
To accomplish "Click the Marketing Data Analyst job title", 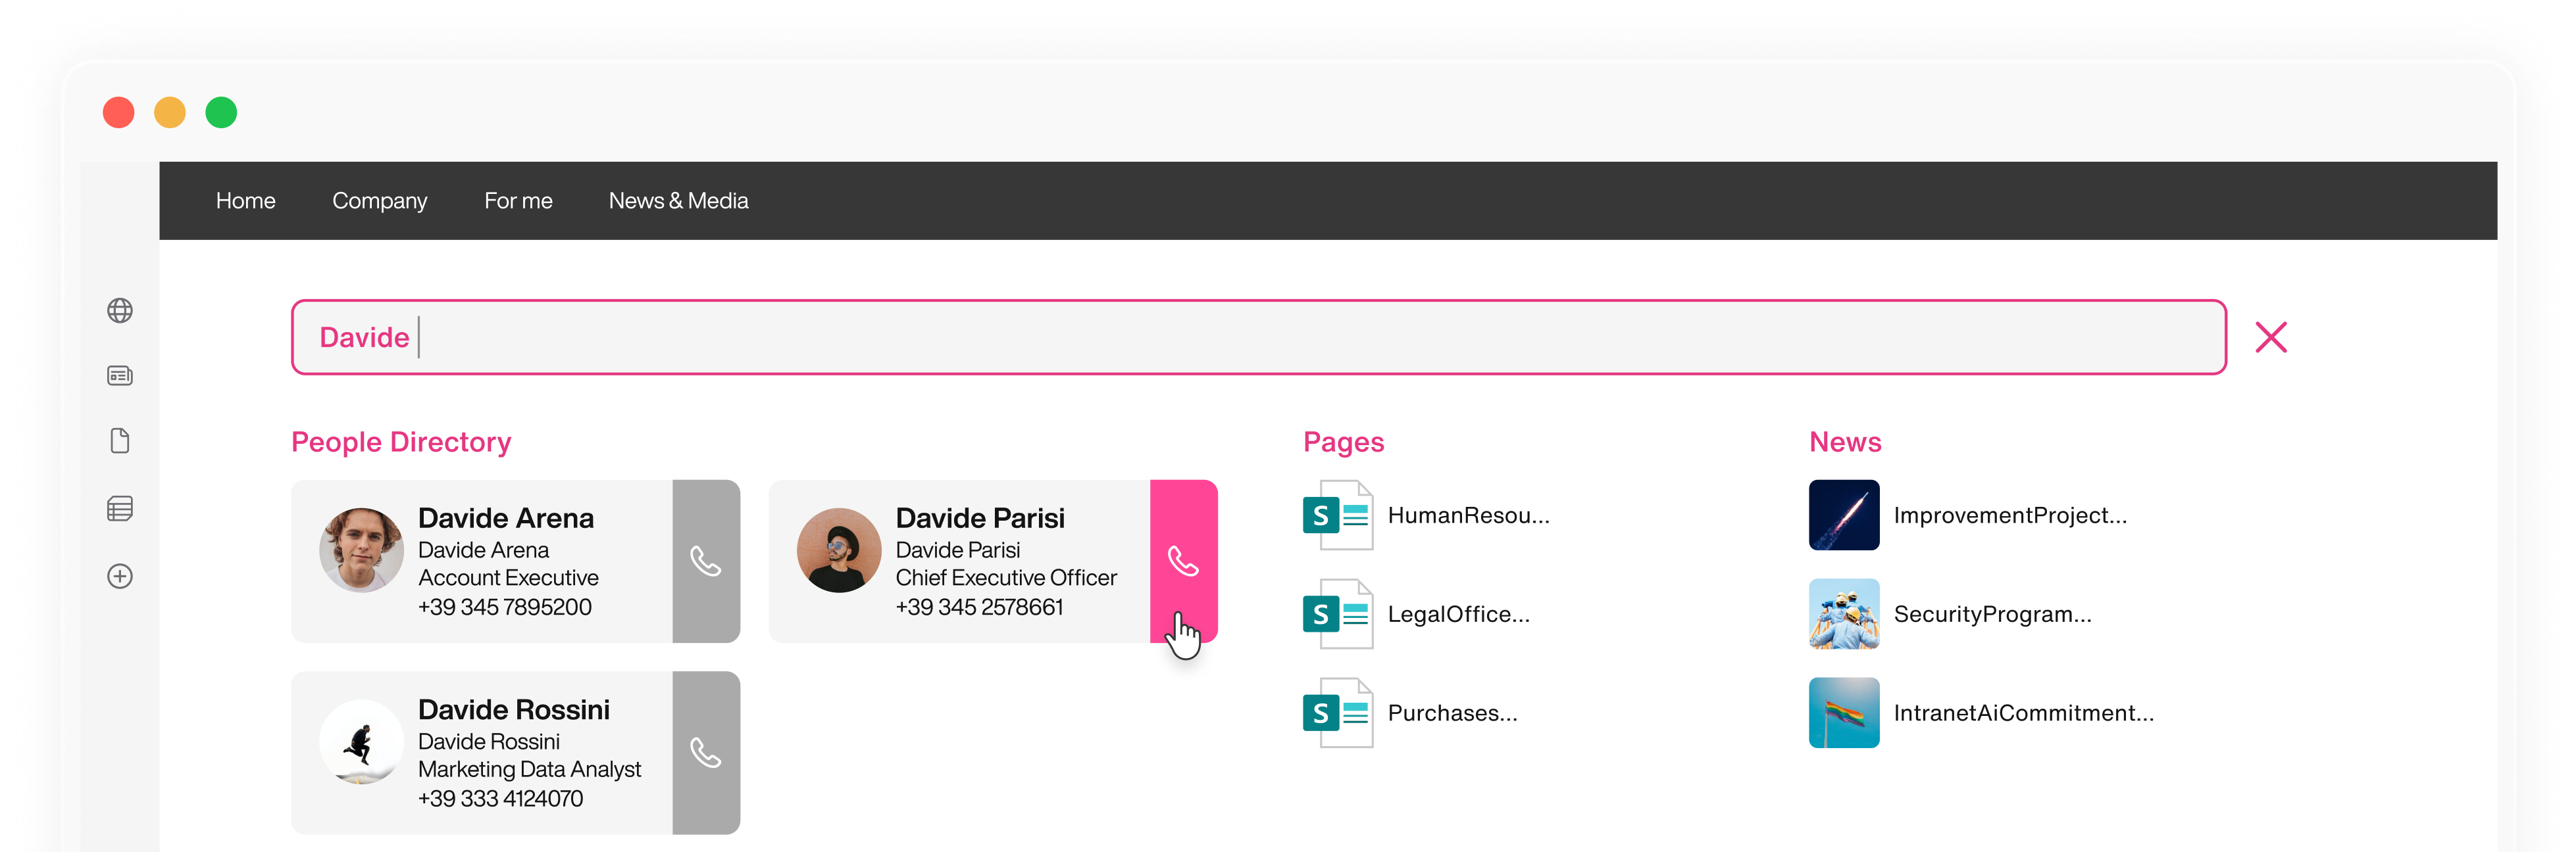I will (x=530, y=770).
